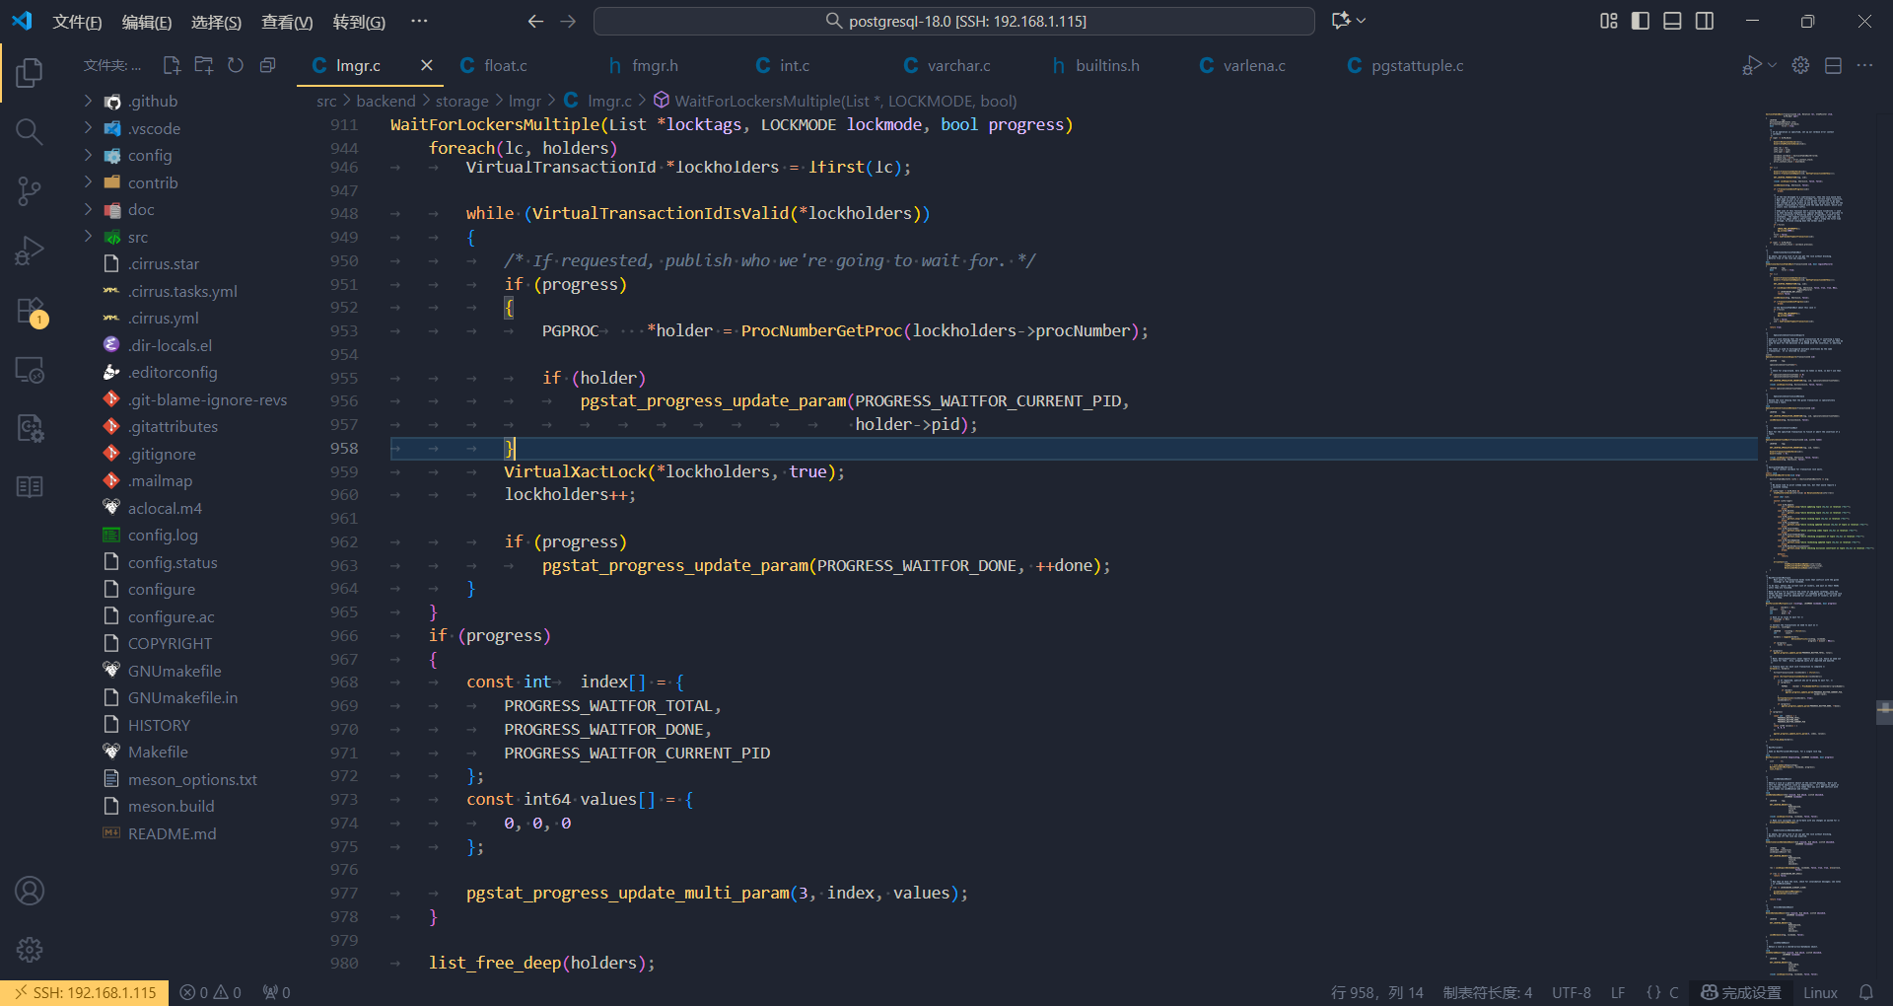The image size is (1893, 1006).
Task: Open the Extensions view with update badge
Action: (x=30, y=311)
